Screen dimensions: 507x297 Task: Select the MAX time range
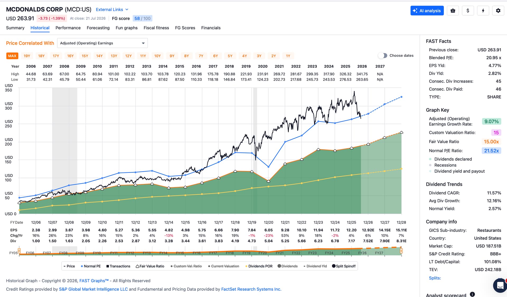pyautogui.click(x=12, y=56)
